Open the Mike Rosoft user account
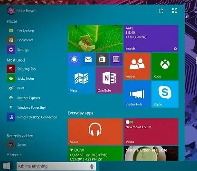 point(22,11)
